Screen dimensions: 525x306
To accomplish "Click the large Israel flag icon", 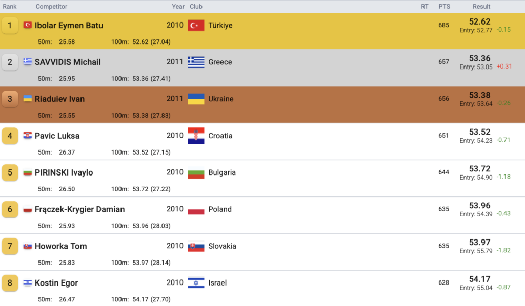I will point(196,283).
